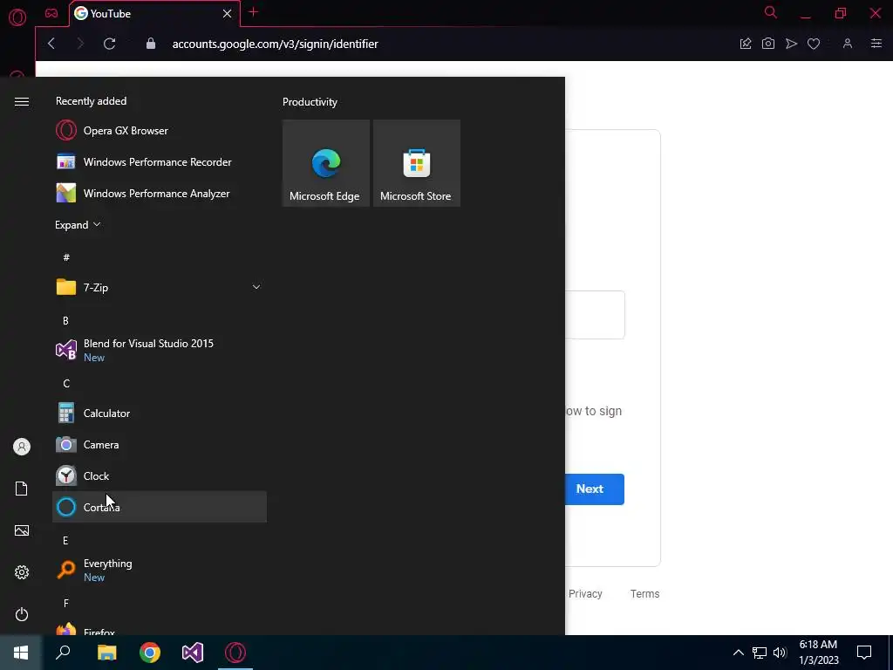This screenshot has width=893, height=670.
Task: Close the YouTube tab
Action: pyautogui.click(x=228, y=14)
